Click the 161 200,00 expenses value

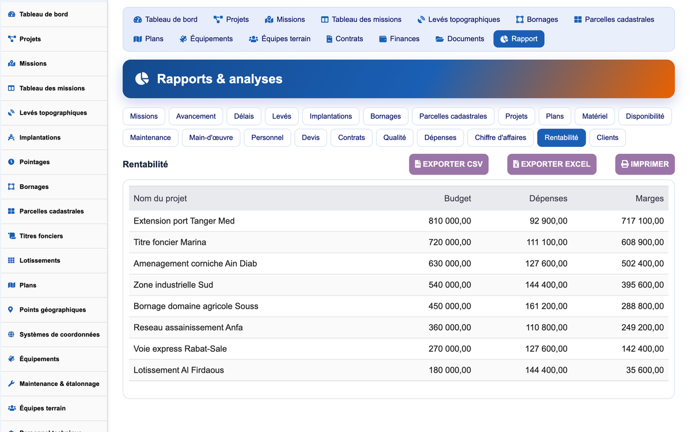546,306
